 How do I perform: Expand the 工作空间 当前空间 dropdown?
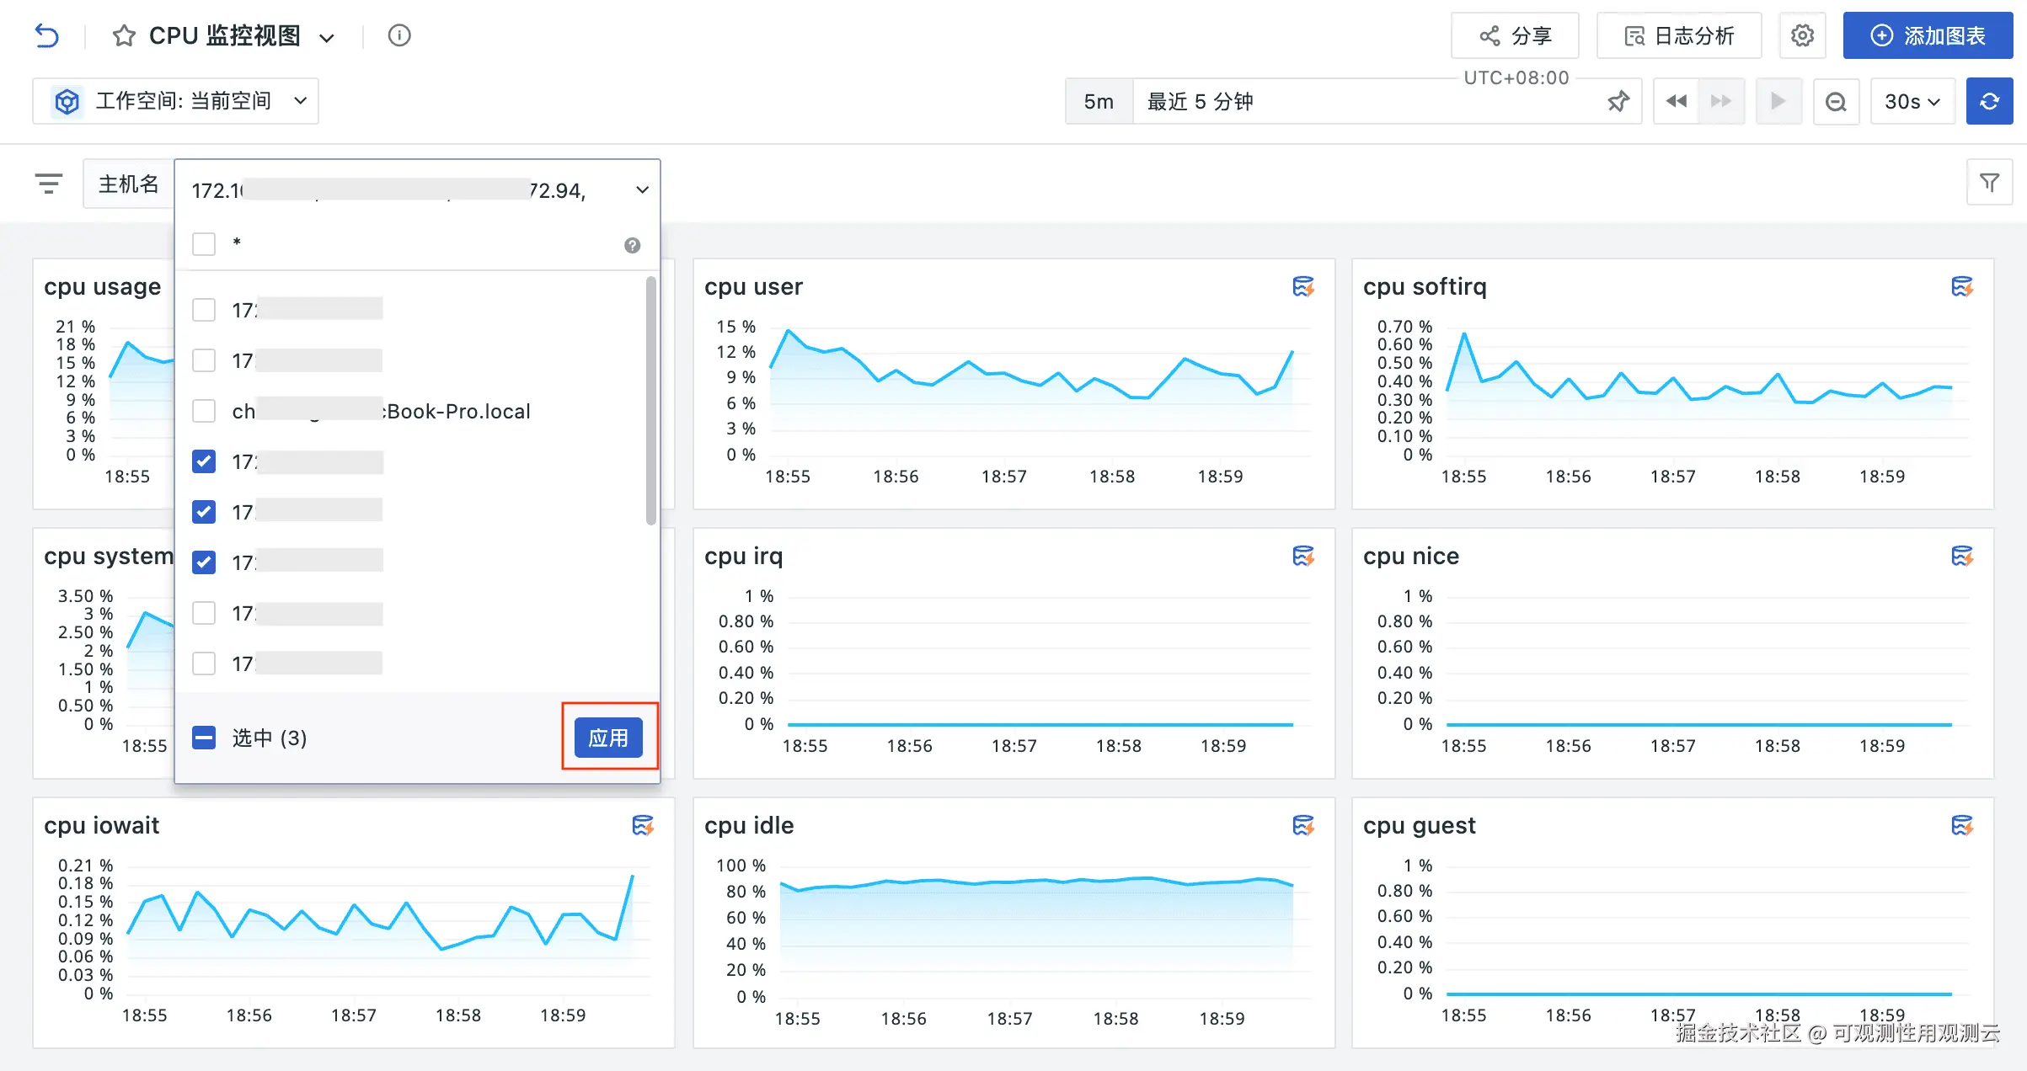pyautogui.click(x=175, y=102)
